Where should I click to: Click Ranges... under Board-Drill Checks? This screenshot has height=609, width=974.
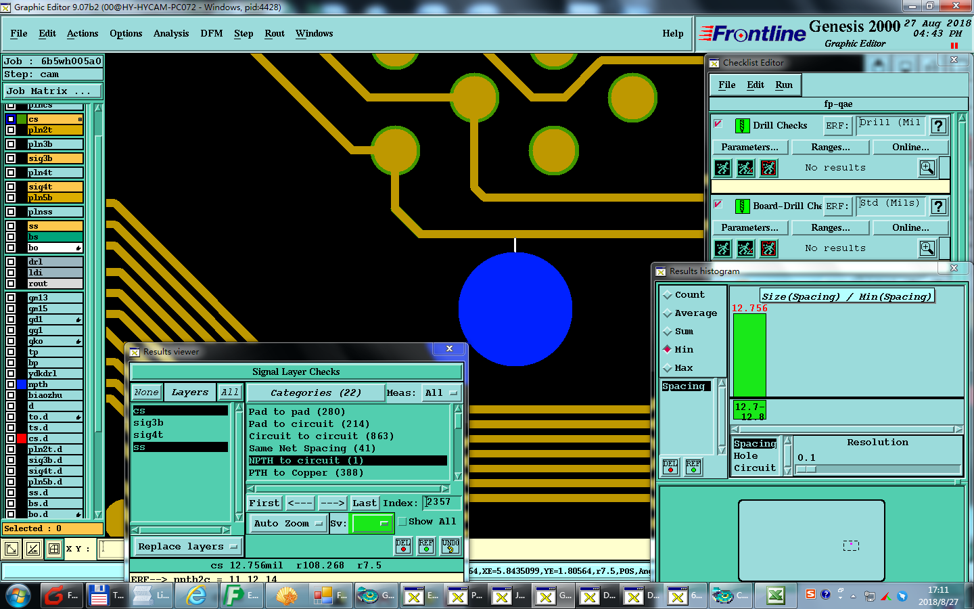point(831,227)
